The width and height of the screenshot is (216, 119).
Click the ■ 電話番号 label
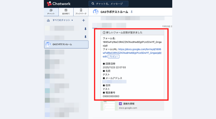pos(109,93)
